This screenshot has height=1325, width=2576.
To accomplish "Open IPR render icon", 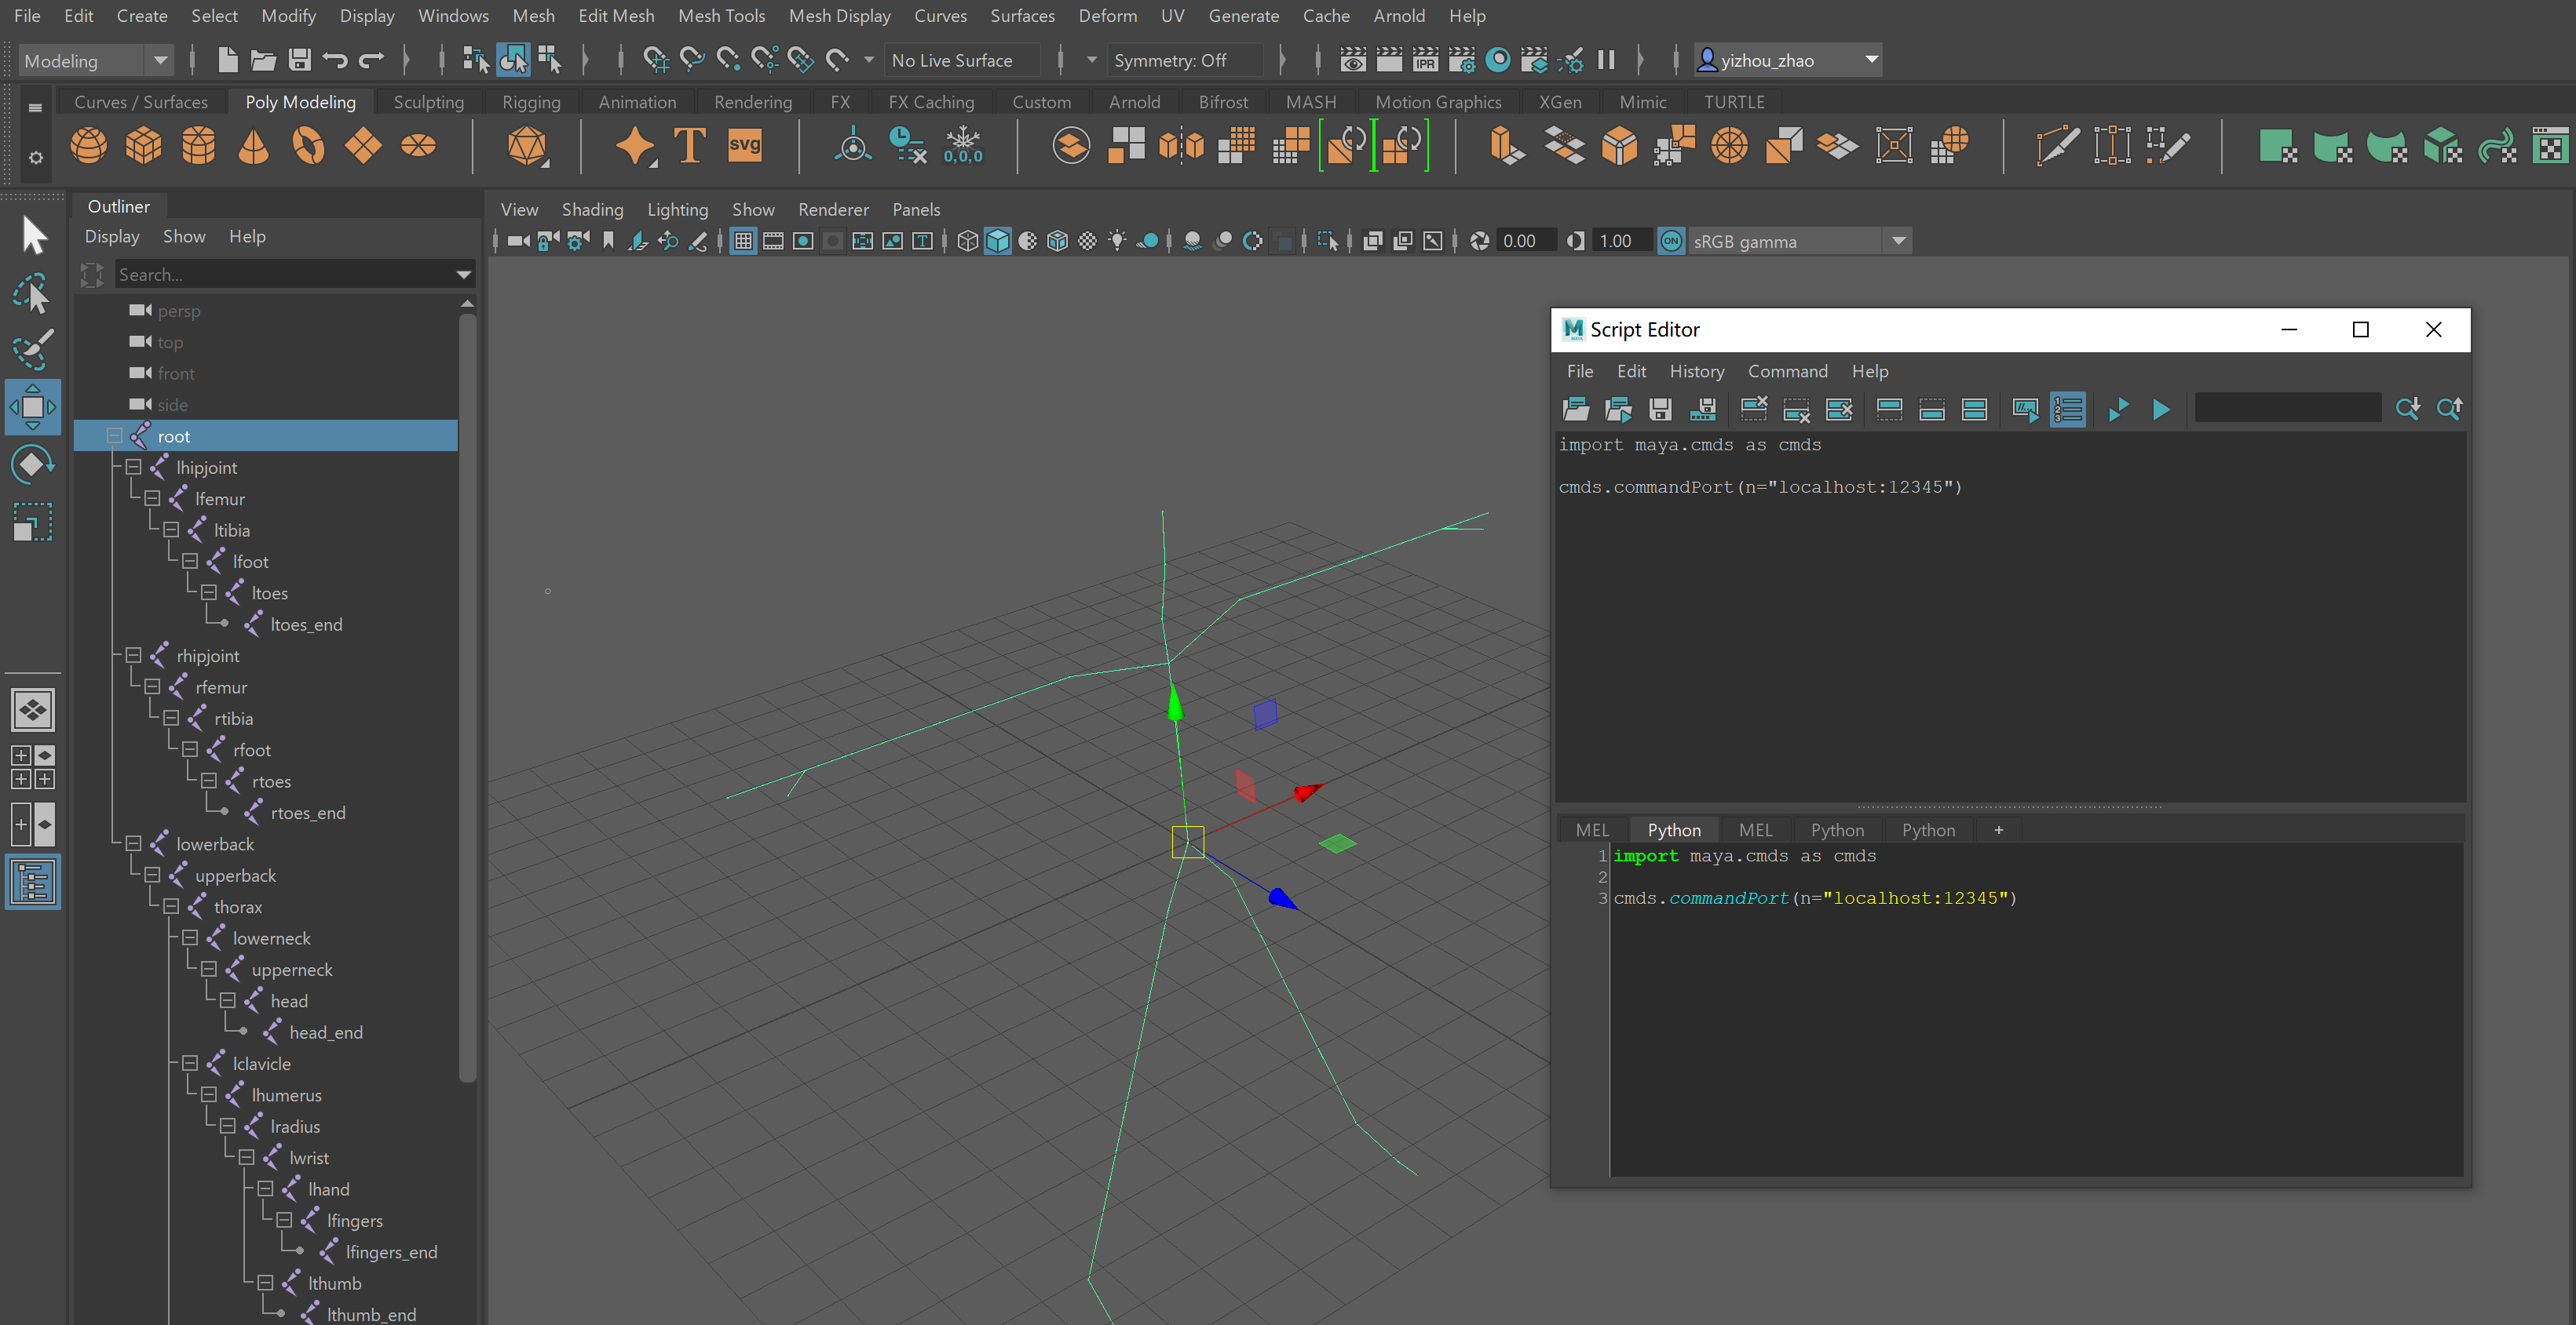I will point(1425,60).
